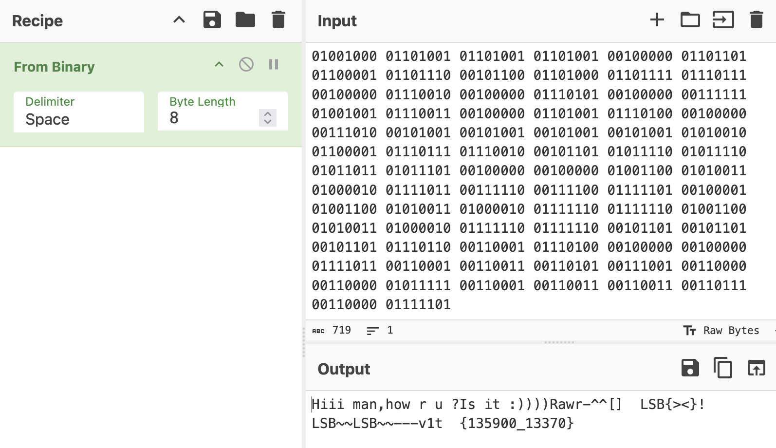Open folder as input
Viewport: 776px width, 448px height.
[690, 20]
